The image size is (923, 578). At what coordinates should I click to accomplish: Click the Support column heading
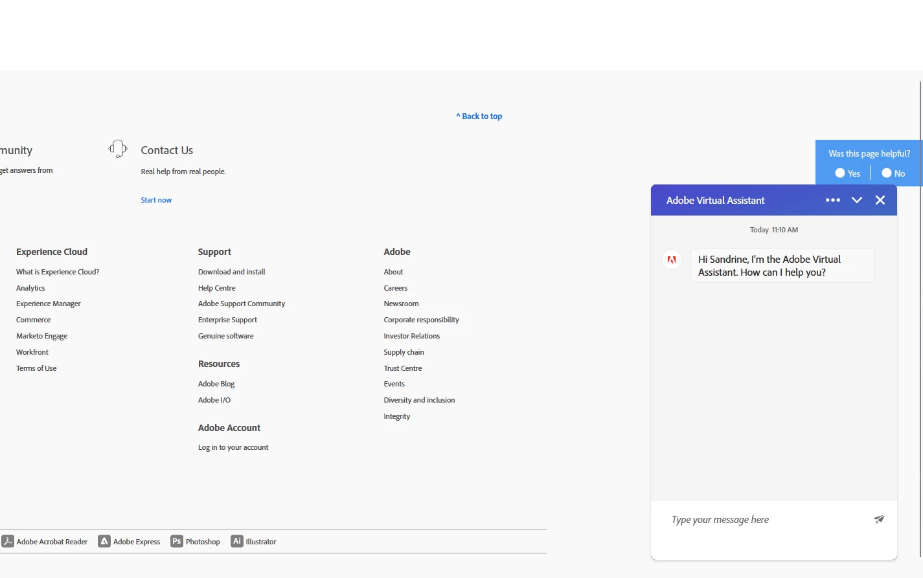coord(214,252)
